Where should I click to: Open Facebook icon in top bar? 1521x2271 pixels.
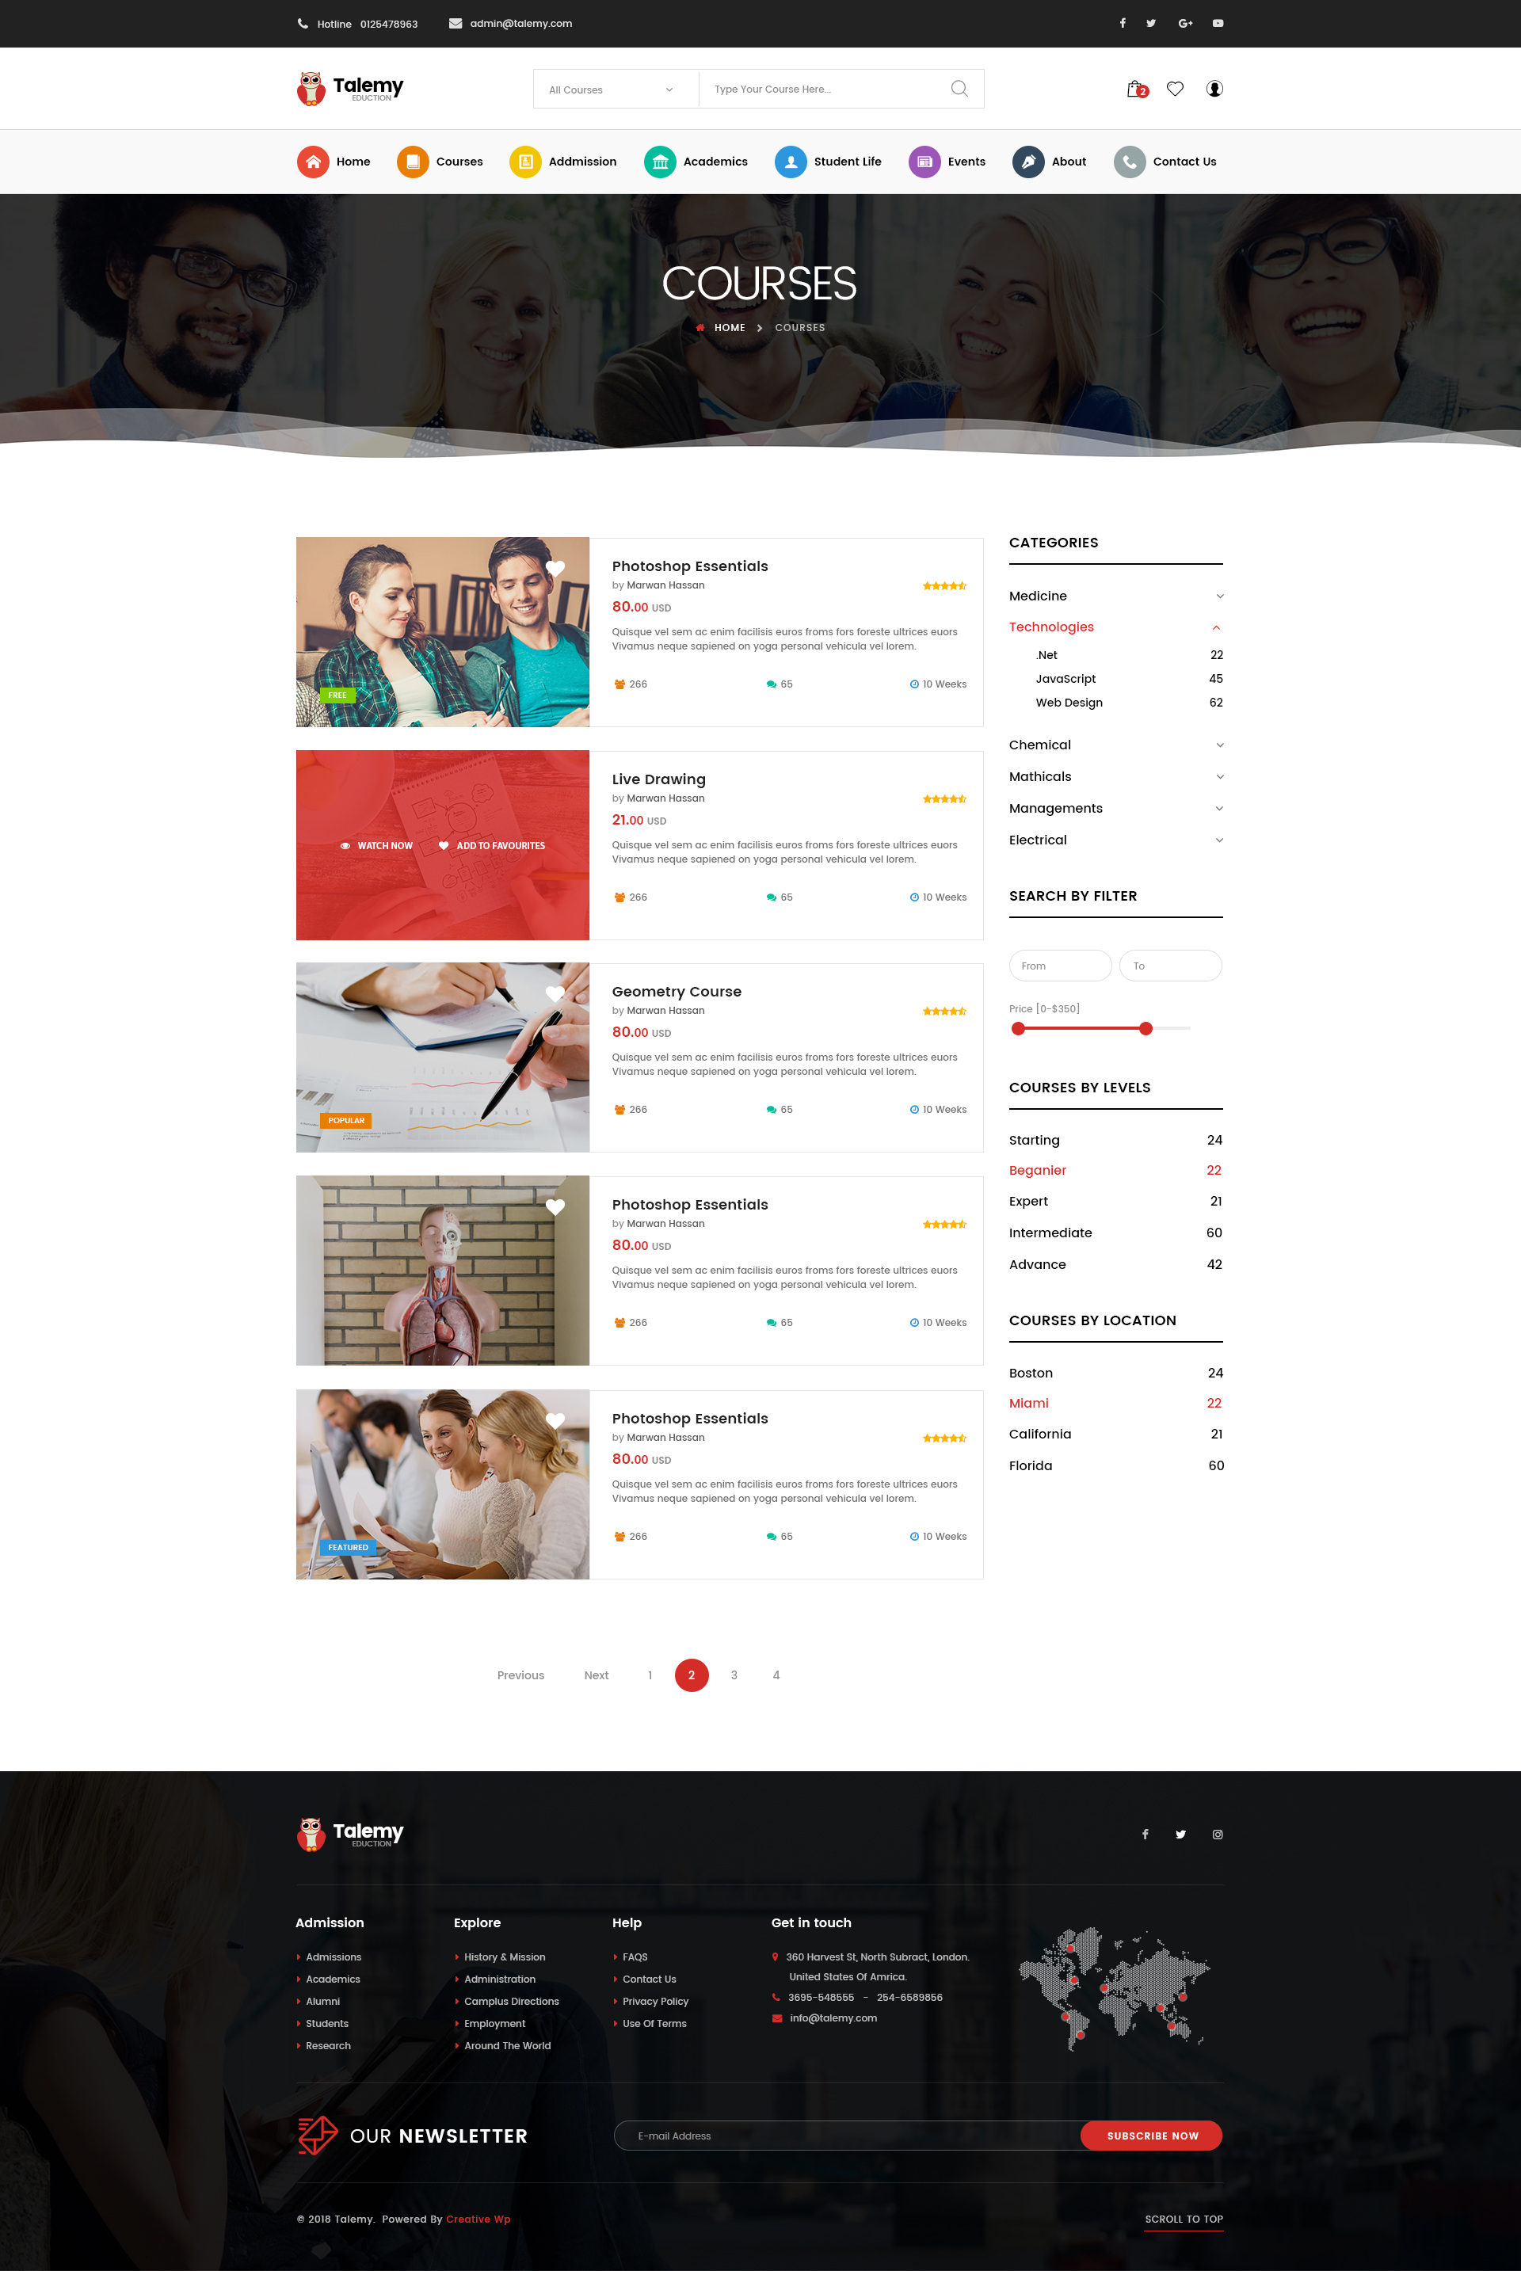coord(1123,23)
